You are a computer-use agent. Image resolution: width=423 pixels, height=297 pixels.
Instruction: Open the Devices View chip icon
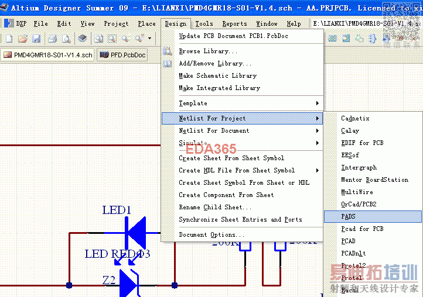[82, 38]
